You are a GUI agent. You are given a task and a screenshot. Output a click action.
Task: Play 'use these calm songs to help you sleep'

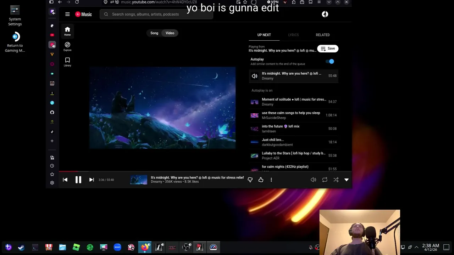(x=293, y=115)
